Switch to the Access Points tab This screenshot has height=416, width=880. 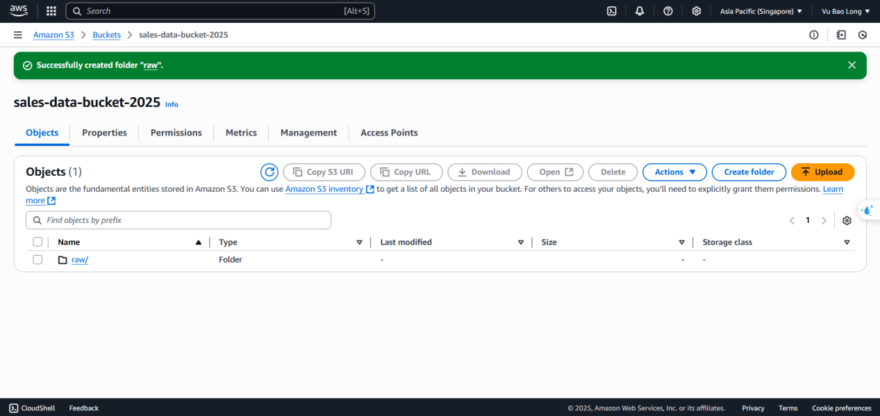[389, 133]
